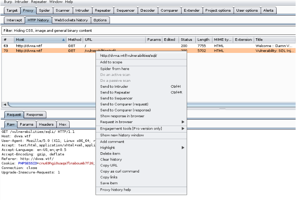The image size is (296, 200).
Task: Switch to the Sequencer tab
Action: click(x=126, y=10)
